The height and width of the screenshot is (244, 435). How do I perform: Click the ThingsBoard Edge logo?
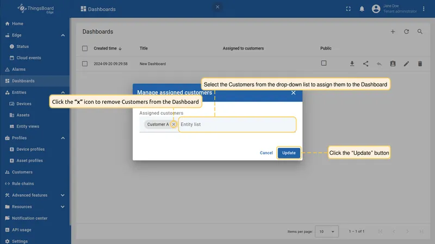35,9
